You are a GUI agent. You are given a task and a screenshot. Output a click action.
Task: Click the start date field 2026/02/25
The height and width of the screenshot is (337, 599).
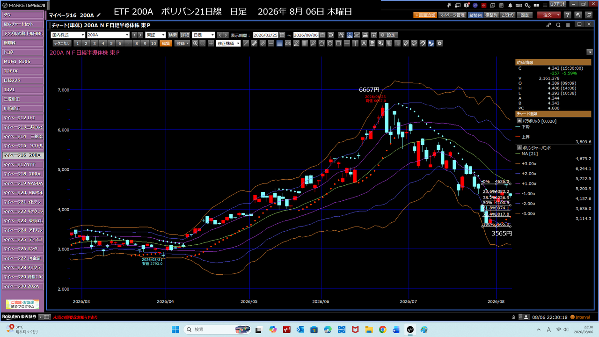[x=266, y=35]
